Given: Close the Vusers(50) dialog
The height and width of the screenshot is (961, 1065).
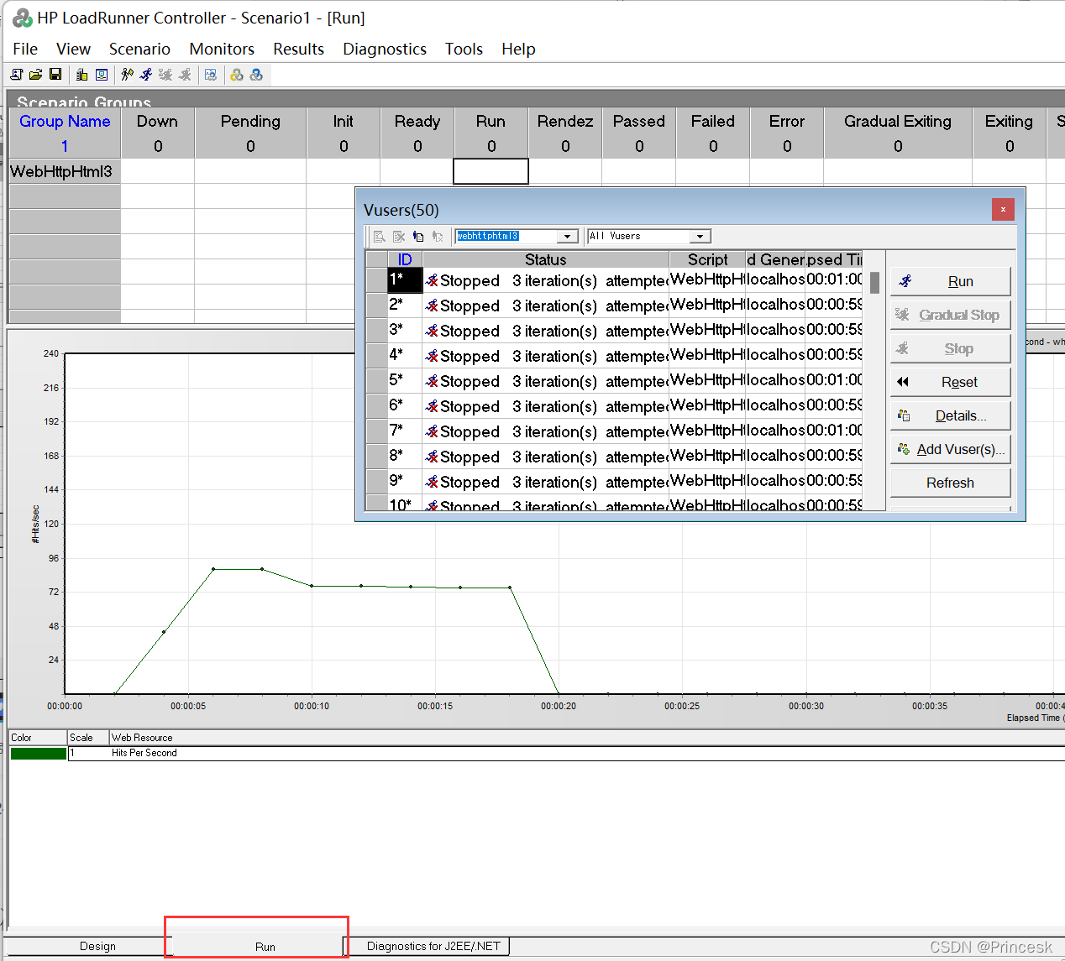Looking at the screenshot, I should 1003,209.
